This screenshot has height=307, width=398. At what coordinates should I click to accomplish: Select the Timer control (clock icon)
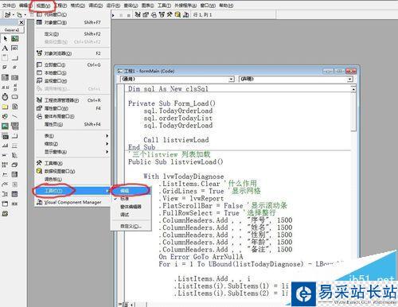5,97
